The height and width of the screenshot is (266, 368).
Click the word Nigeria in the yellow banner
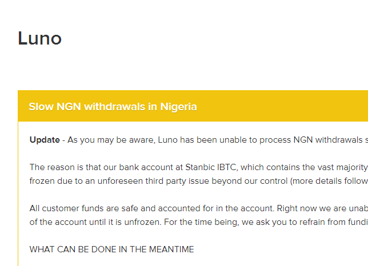(178, 107)
